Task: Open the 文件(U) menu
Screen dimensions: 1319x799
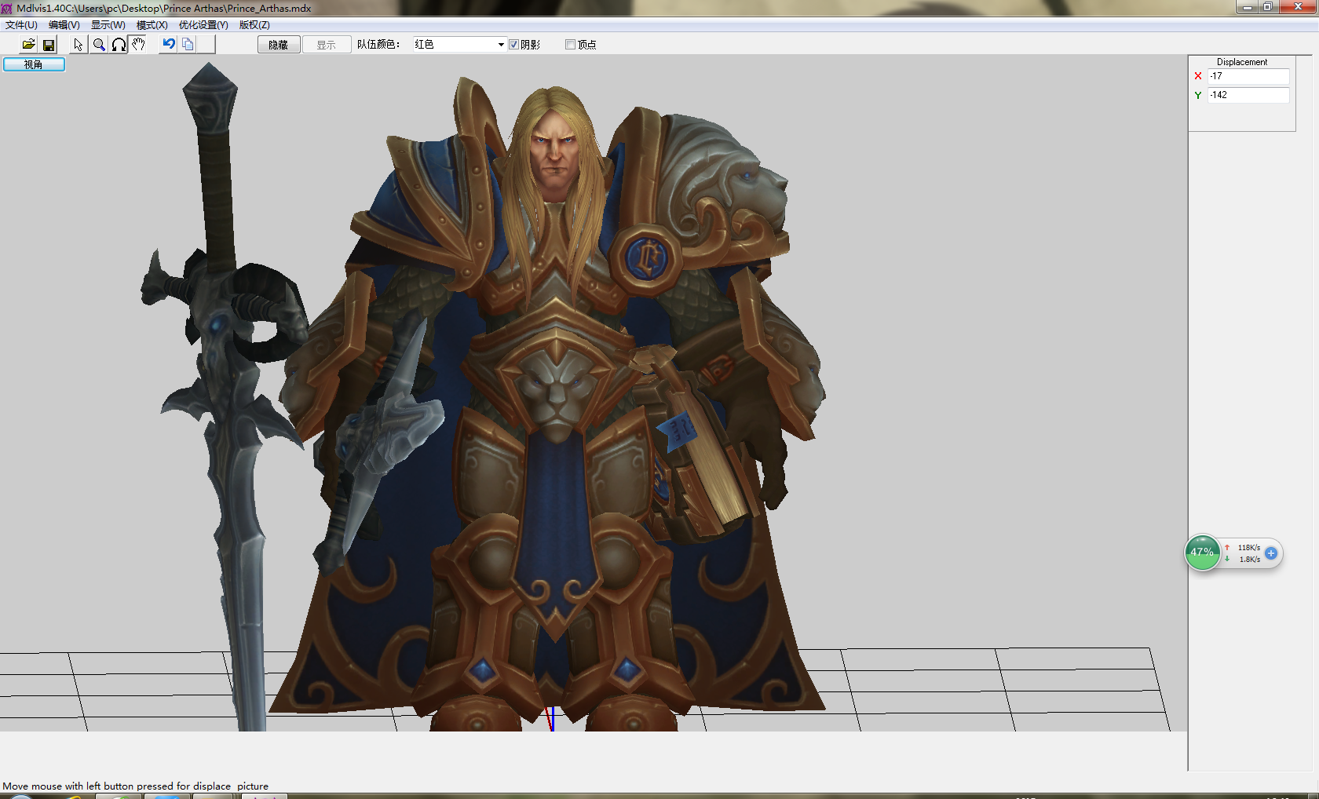Action: [22, 25]
